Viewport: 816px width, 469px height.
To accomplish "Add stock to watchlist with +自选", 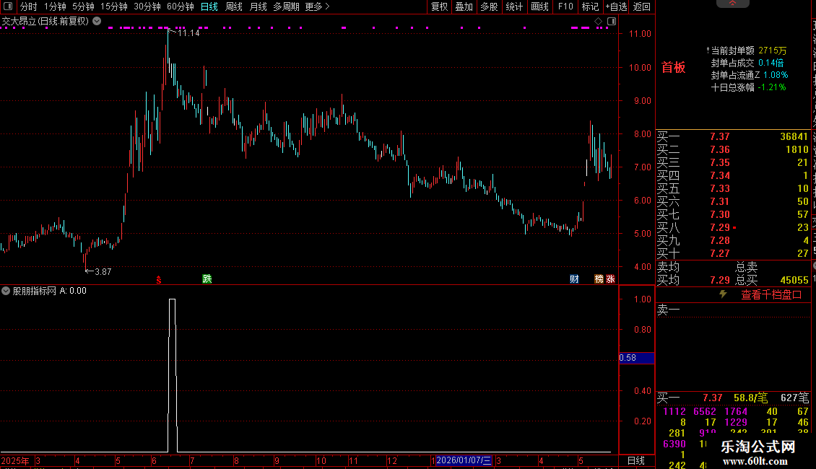I will [x=617, y=6].
